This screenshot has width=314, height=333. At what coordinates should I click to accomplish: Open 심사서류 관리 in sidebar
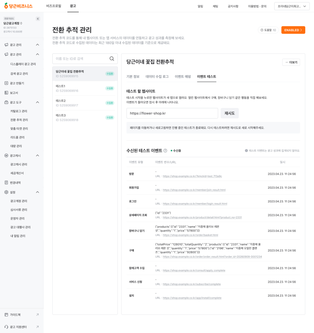[x=19, y=209]
